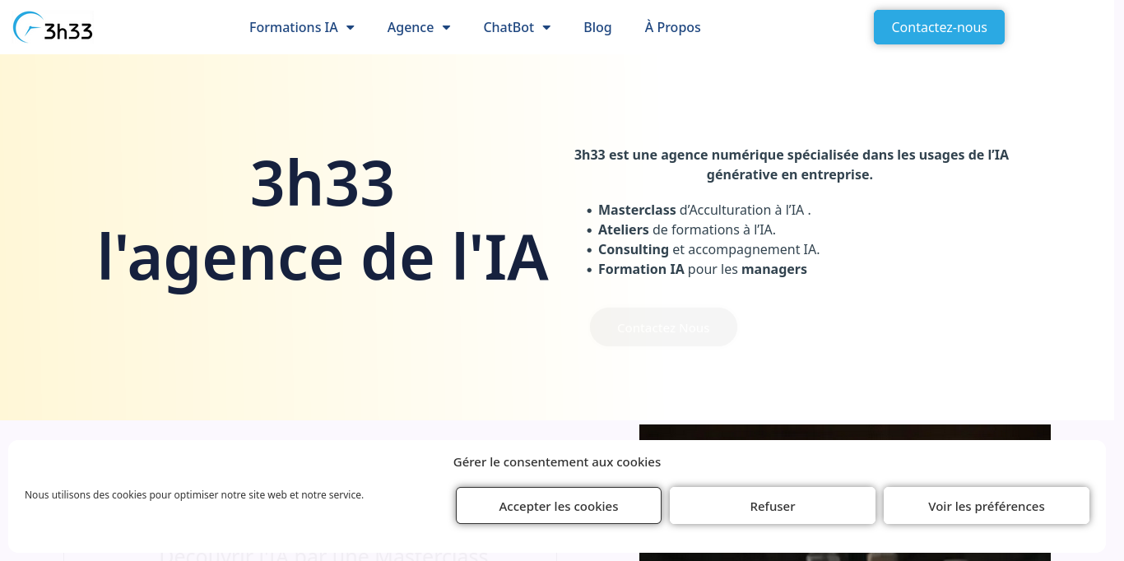Viewport: 1124px width, 561px height.
Task: Navigate to the Blog section
Action: pos(597,27)
